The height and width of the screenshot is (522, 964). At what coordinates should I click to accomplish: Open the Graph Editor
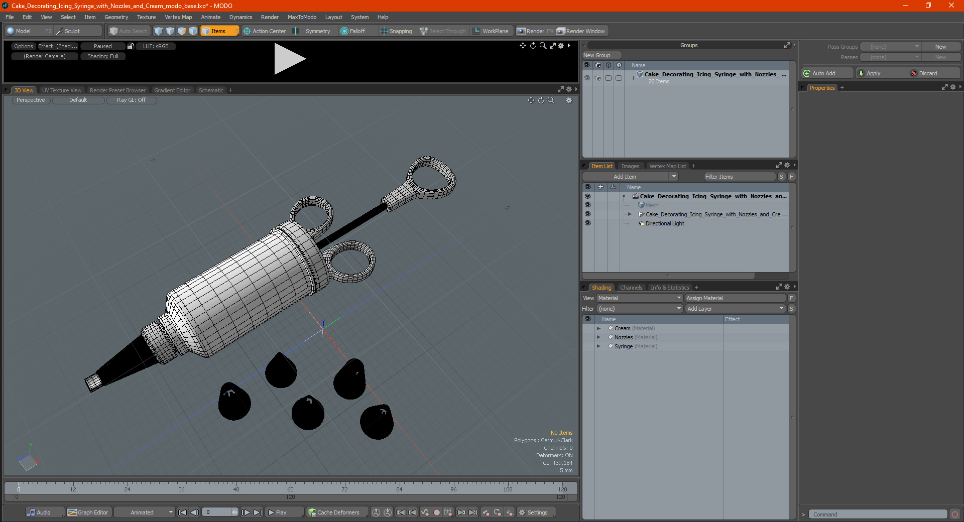pos(88,512)
